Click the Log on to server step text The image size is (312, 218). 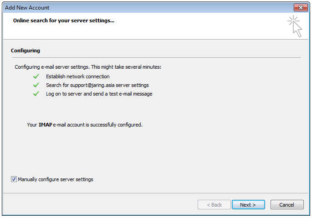(x=99, y=94)
